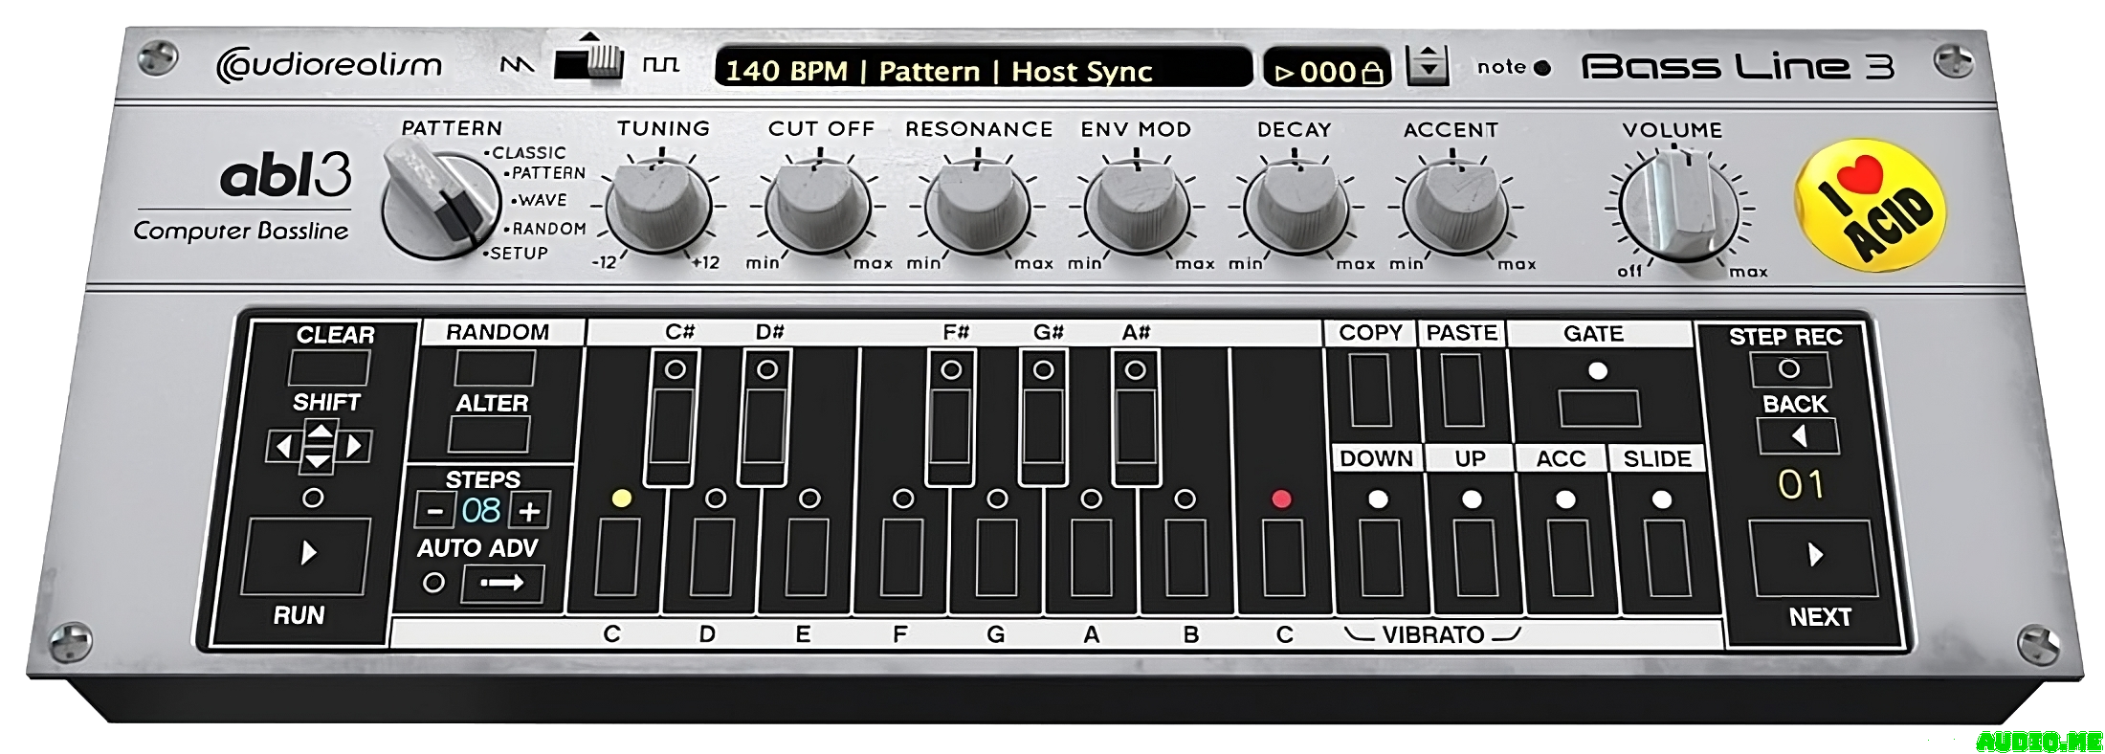The height and width of the screenshot is (754, 2105).
Task: Select the square waveform icon
Action: (660, 65)
